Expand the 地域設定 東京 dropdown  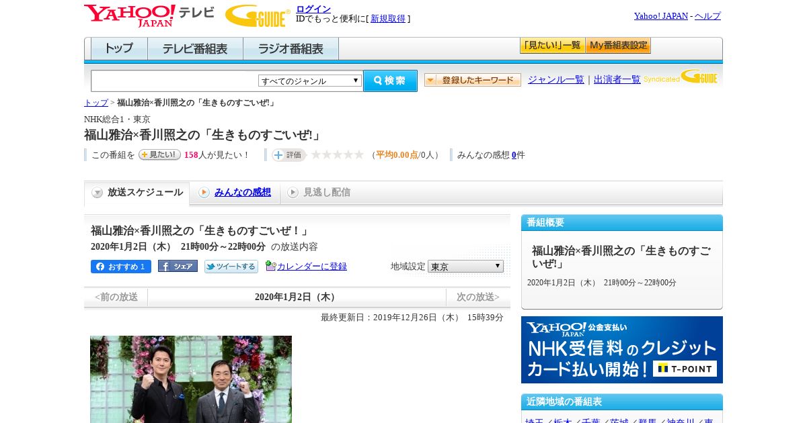465,267
